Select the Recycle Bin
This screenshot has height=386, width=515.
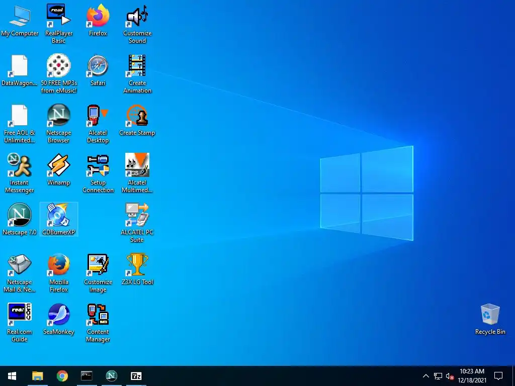pos(490,319)
